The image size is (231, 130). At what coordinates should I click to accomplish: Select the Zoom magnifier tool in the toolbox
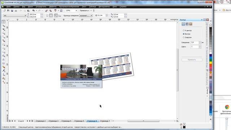(4, 33)
